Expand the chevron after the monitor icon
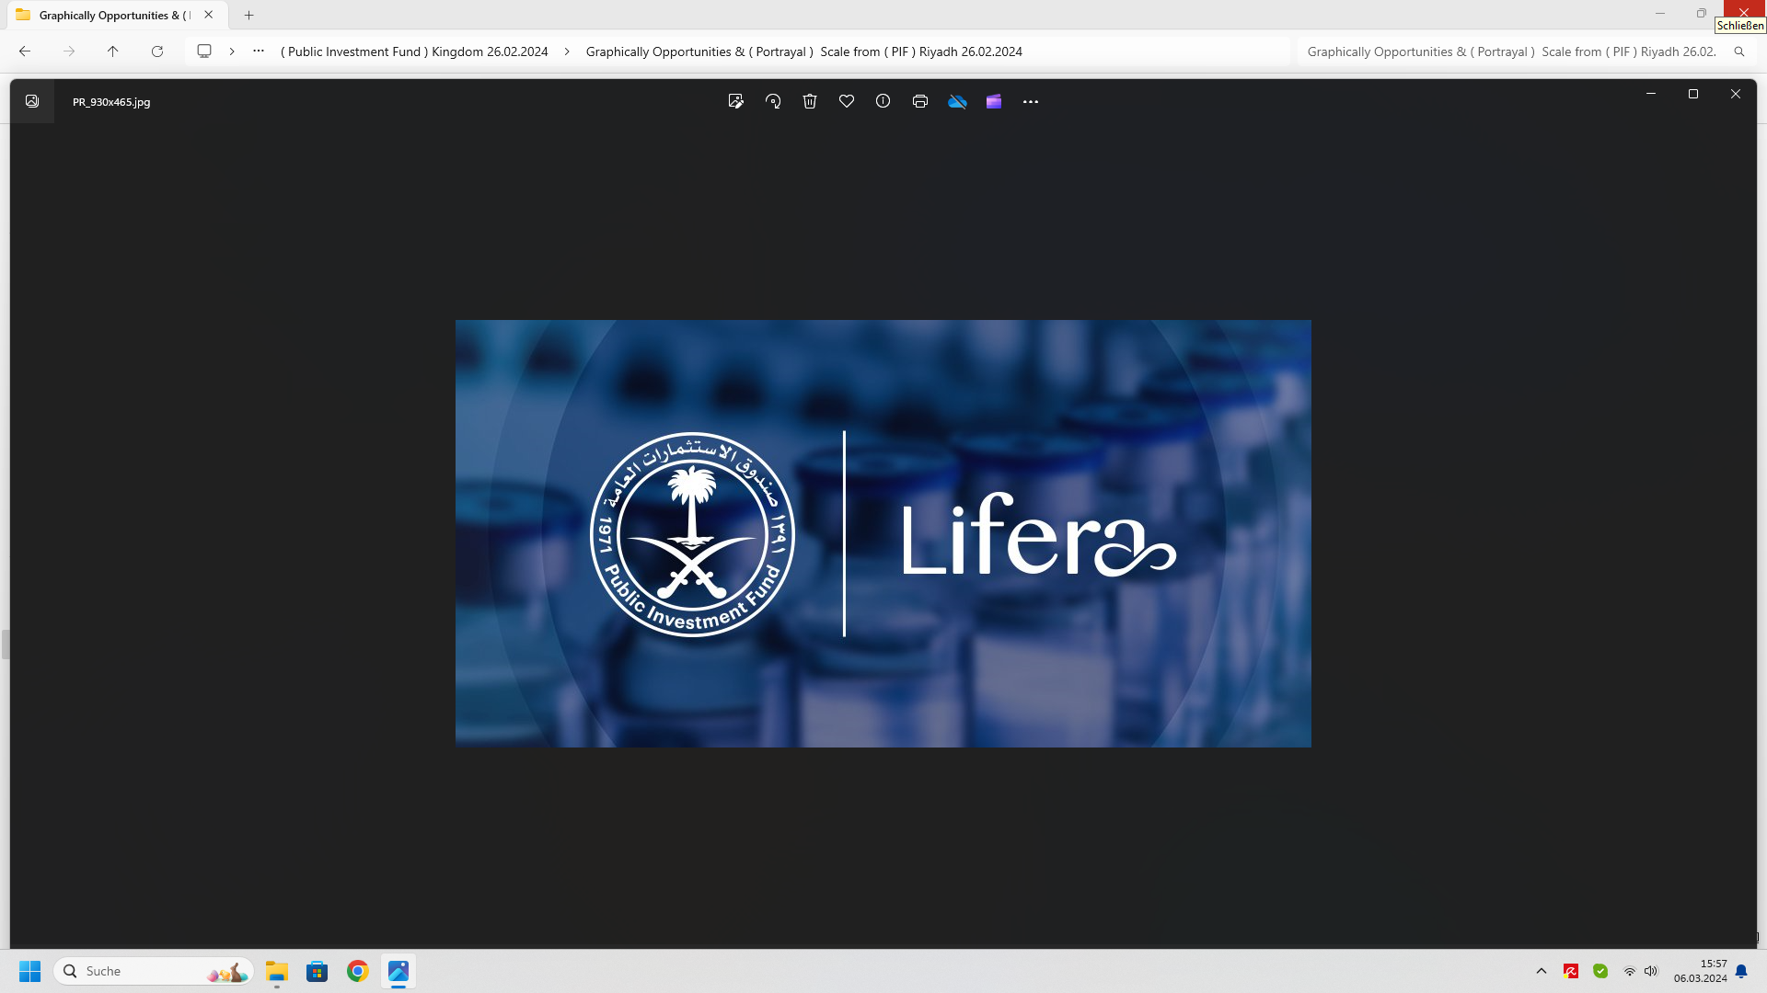1767x993 pixels. [232, 51]
